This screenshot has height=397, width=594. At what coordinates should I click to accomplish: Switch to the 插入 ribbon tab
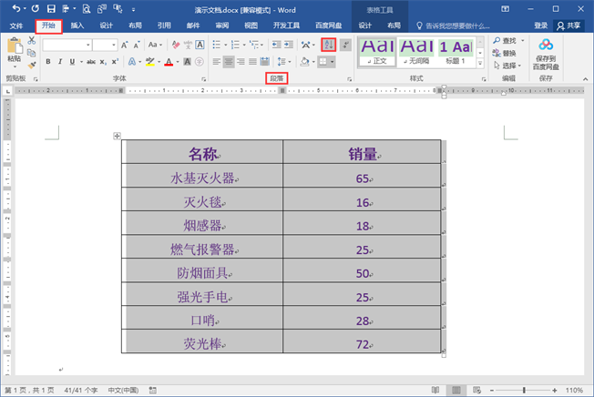[77, 25]
